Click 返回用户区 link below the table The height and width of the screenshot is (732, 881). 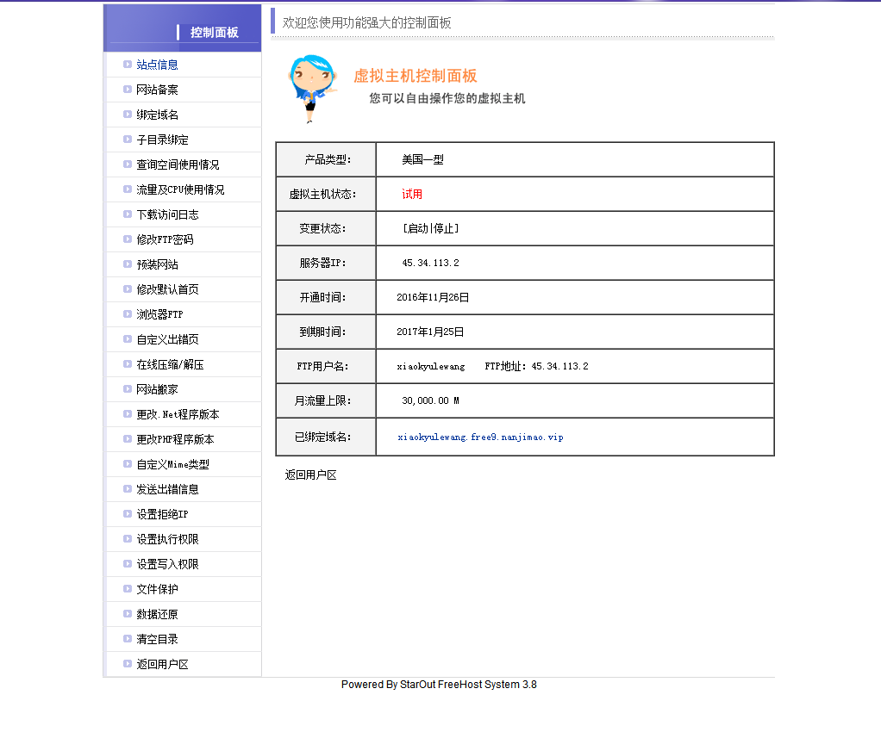pyautogui.click(x=310, y=475)
